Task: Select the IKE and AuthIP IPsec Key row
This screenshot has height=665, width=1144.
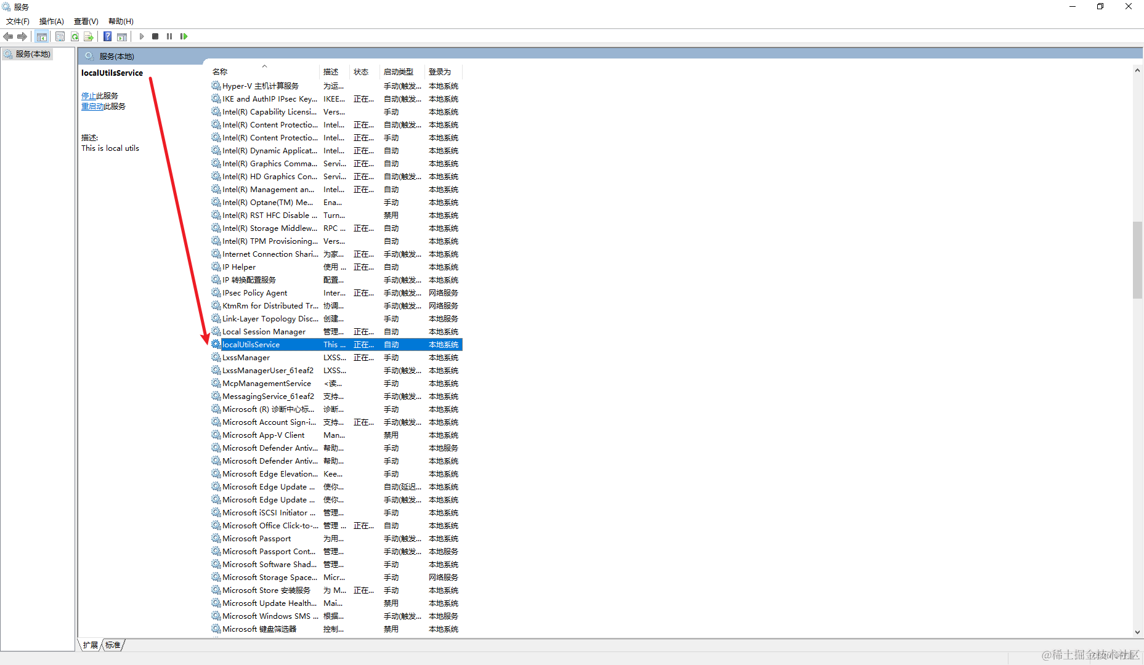Action: pyautogui.click(x=336, y=99)
